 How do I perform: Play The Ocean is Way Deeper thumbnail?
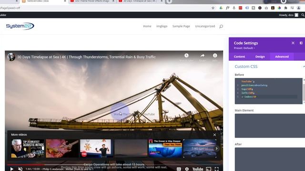(165, 148)
